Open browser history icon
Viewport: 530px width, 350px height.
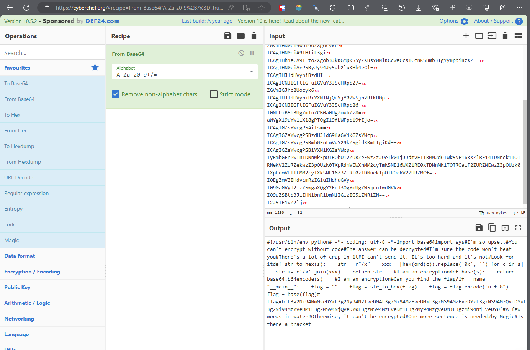[x=402, y=8]
